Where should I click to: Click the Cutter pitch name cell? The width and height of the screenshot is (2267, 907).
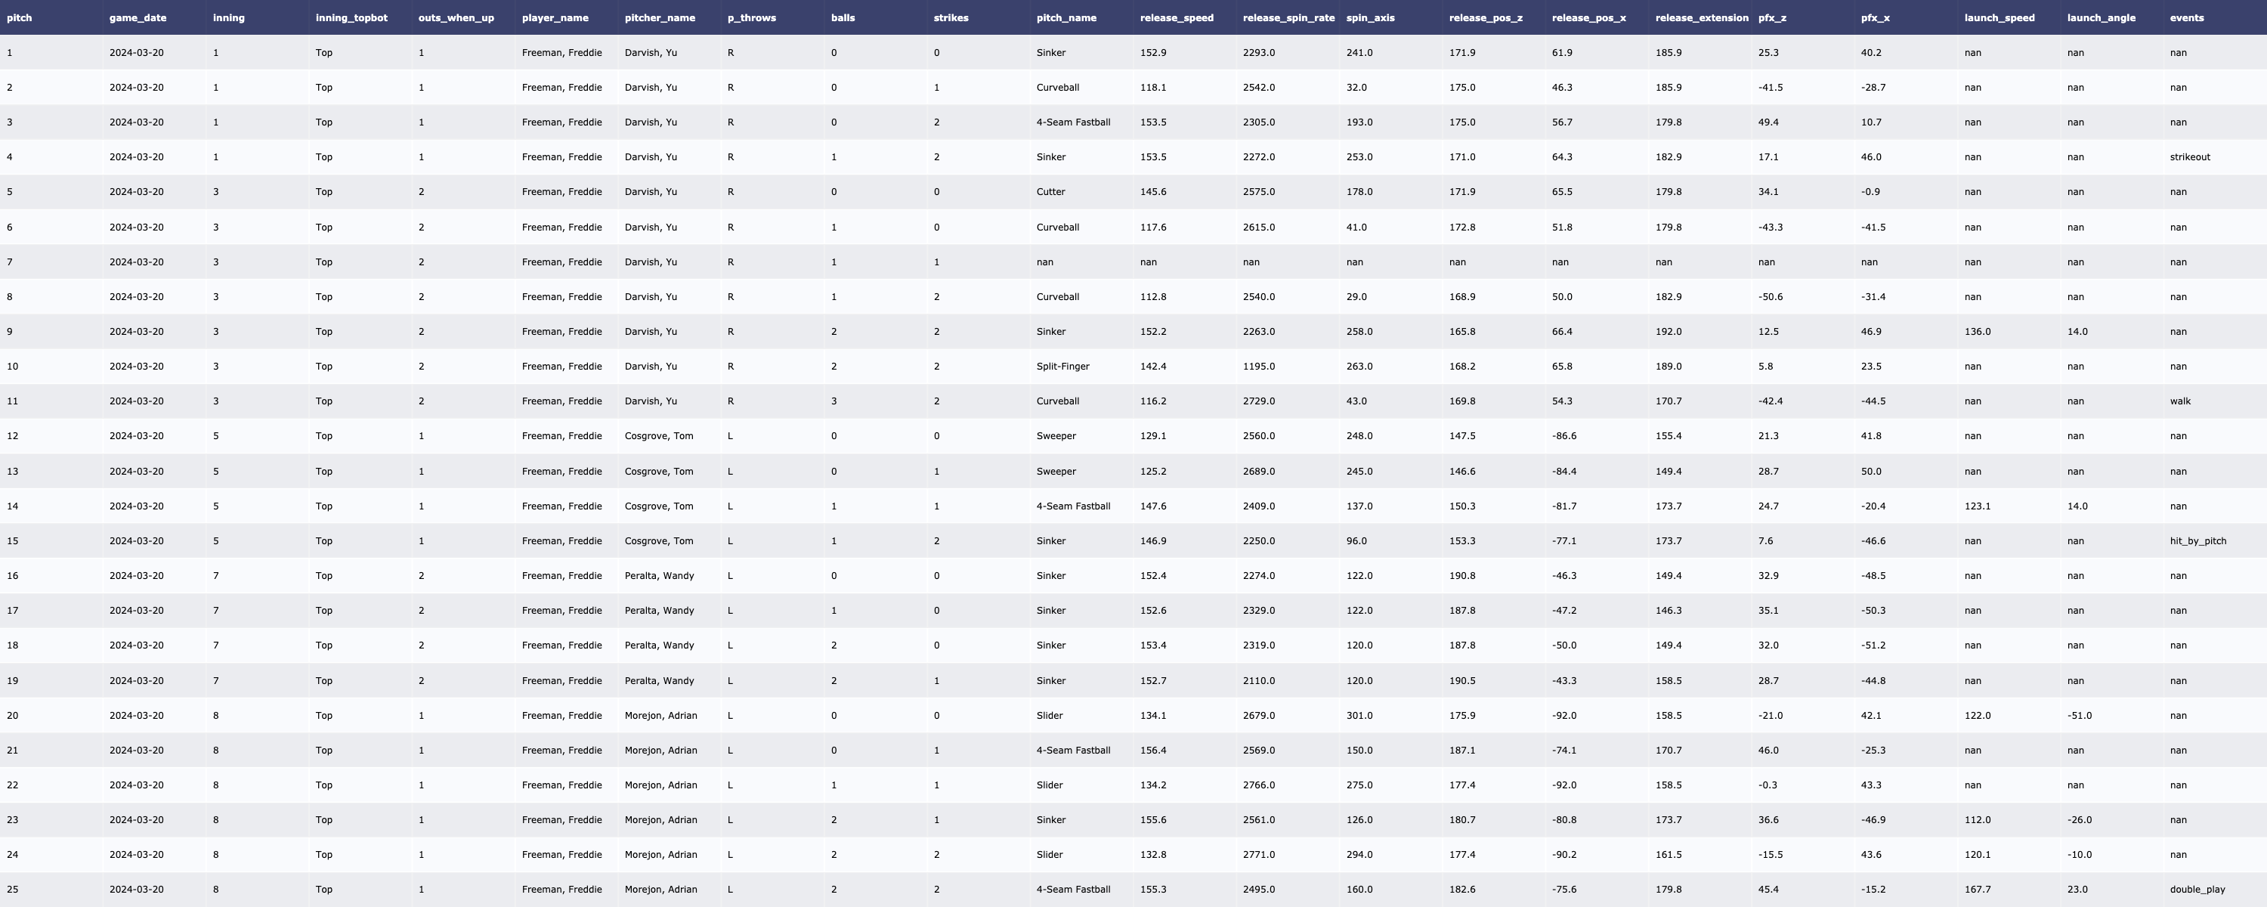point(1050,192)
